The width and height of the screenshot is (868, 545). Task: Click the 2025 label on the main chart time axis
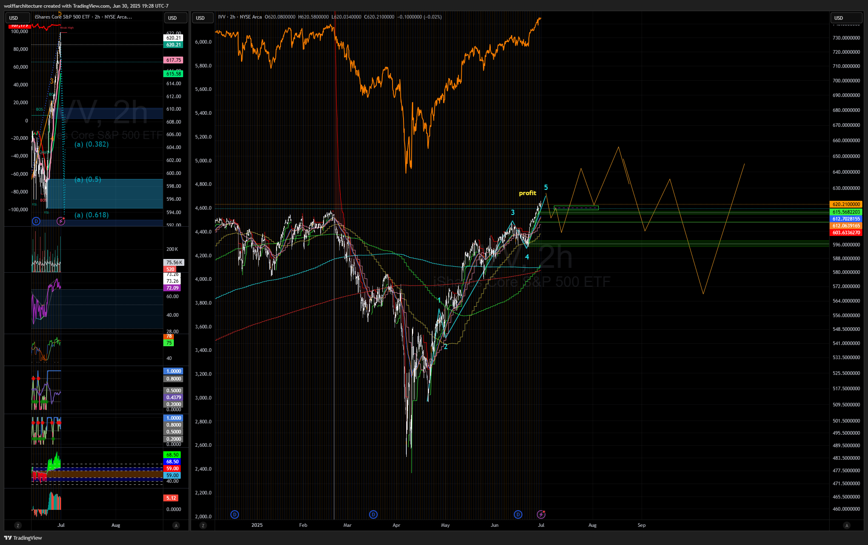pyautogui.click(x=257, y=525)
